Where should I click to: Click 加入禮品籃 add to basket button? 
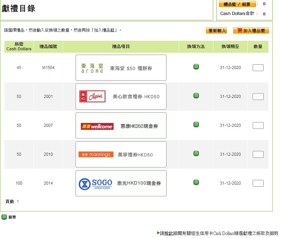251,31
